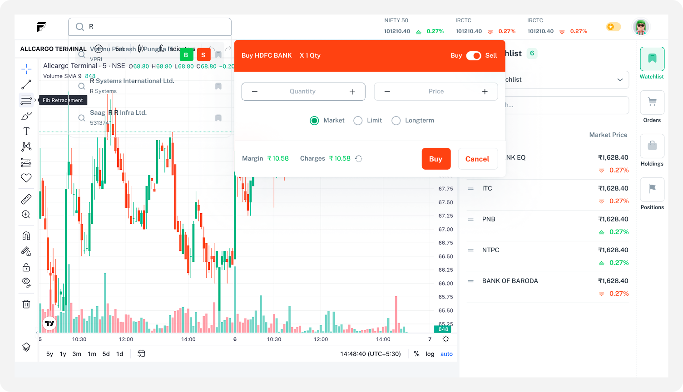The height and width of the screenshot is (392, 683).
Task: Select the BANK OF BARODA watchlist row
Action: click(548, 287)
